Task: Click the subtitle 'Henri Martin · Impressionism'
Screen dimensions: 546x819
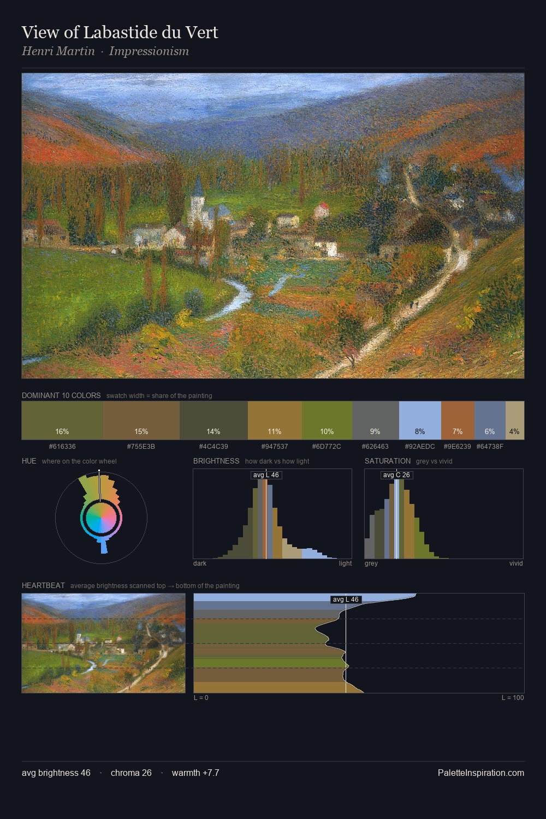Action: pos(105,51)
